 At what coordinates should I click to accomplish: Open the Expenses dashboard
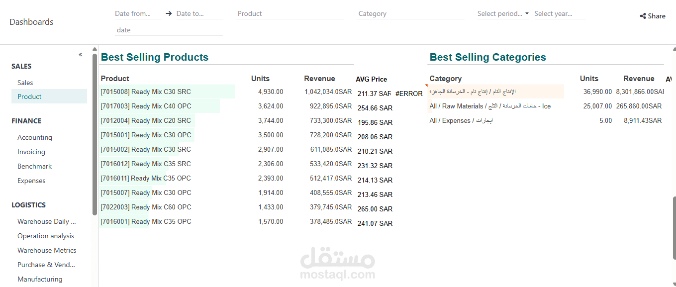31,181
